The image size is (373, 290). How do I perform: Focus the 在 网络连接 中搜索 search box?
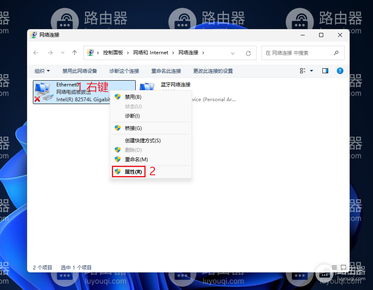(303, 53)
